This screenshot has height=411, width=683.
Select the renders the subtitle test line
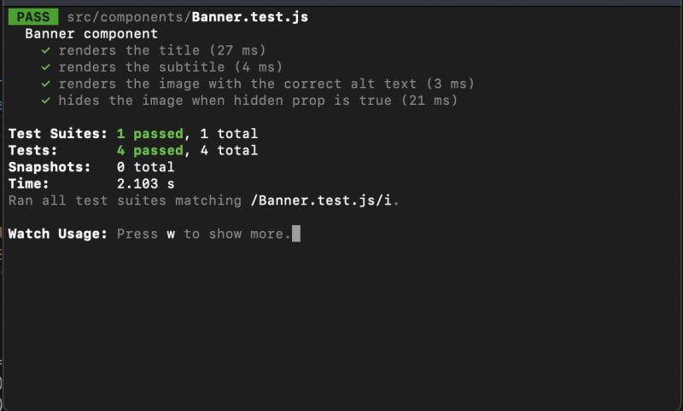pyautogui.click(x=171, y=67)
